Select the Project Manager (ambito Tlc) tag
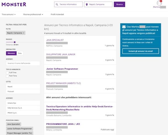Screen dimensions: 168x135 20,133
